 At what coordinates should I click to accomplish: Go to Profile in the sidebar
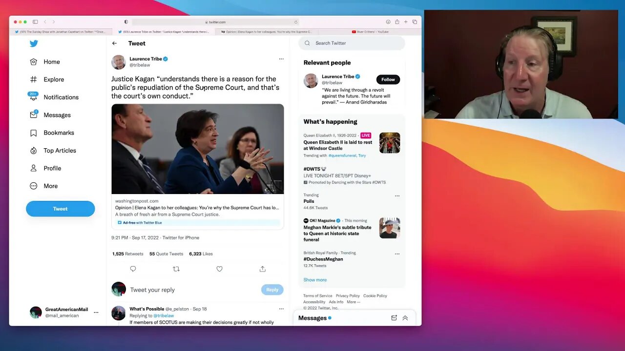coord(45,168)
